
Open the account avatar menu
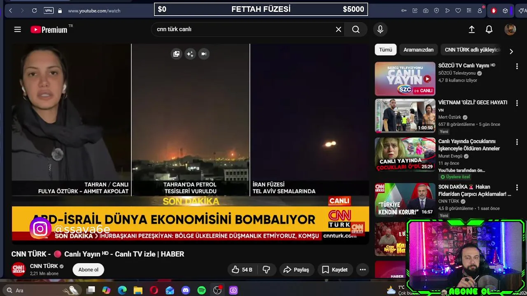(510, 29)
